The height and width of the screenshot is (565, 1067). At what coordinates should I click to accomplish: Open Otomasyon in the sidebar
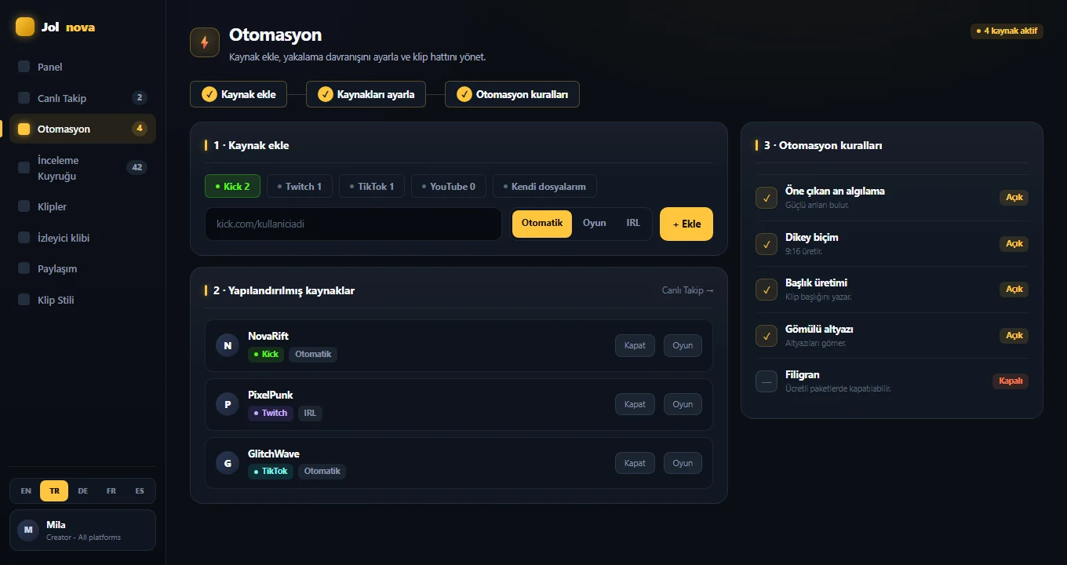click(x=82, y=129)
